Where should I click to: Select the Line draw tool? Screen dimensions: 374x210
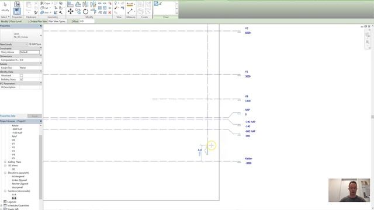click(x=156, y=3)
